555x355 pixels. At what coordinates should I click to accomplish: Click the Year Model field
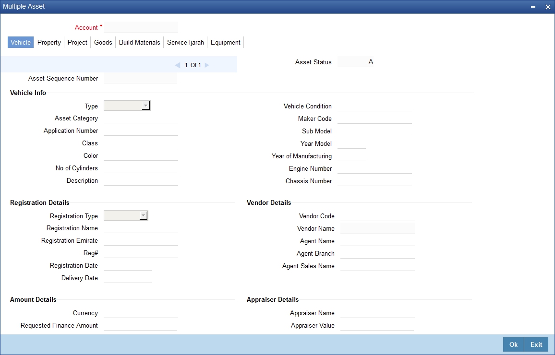coord(351,143)
